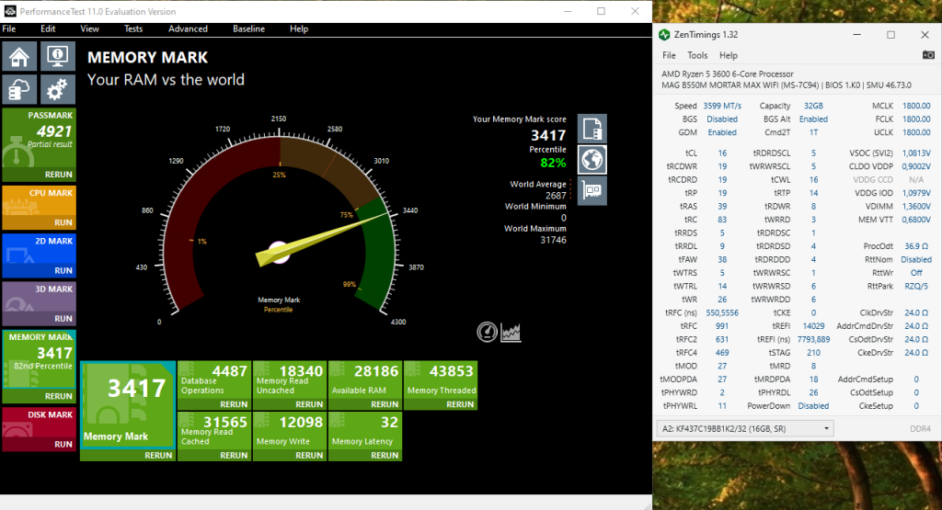Click the tRFC (ns) value 550,5556
This screenshot has width=942, height=510.
722,313
